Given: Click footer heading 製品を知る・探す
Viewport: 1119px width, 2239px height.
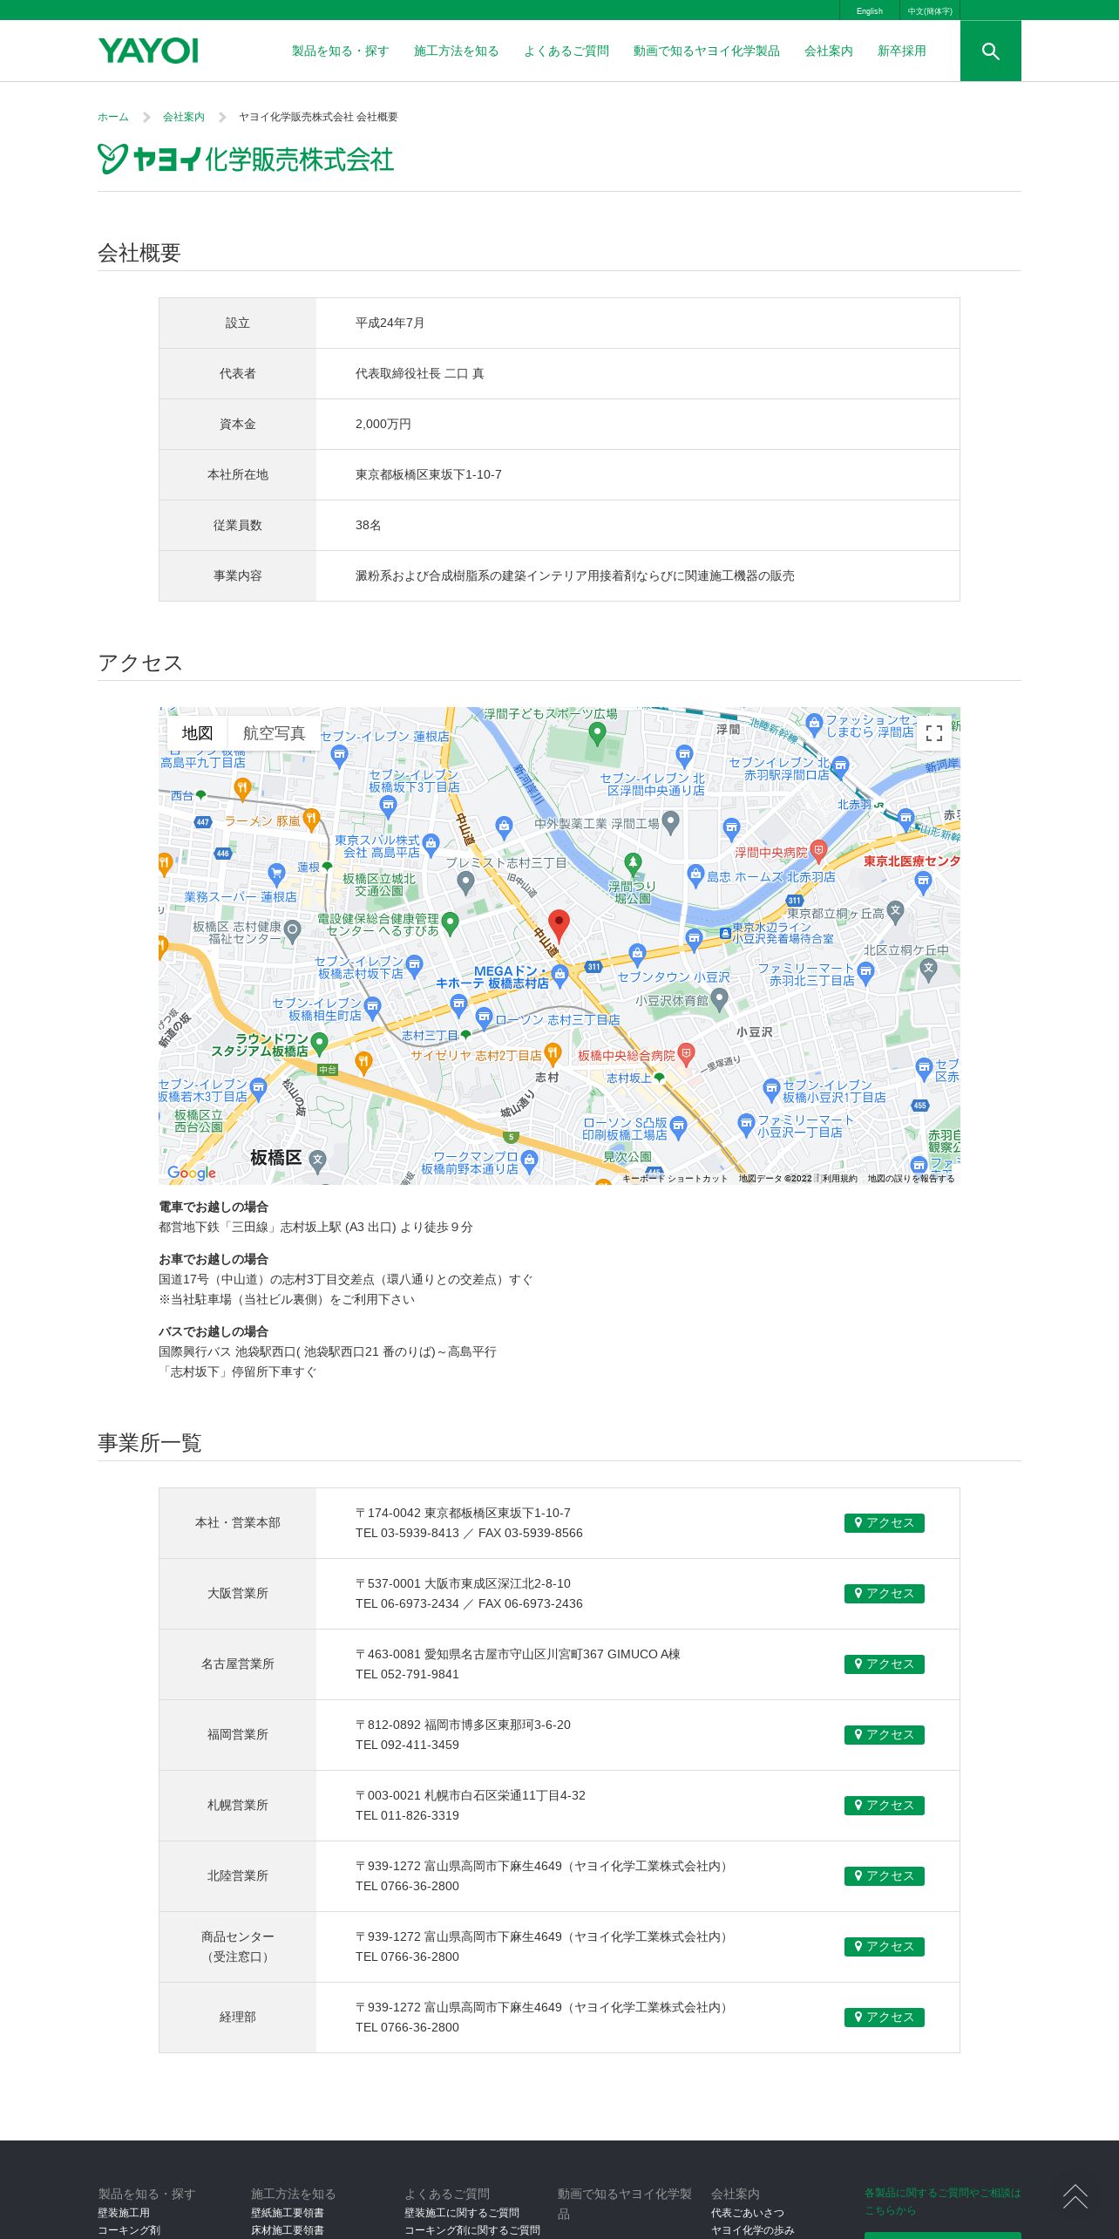Looking at the screenshot, I should [x=146, y=2194].
